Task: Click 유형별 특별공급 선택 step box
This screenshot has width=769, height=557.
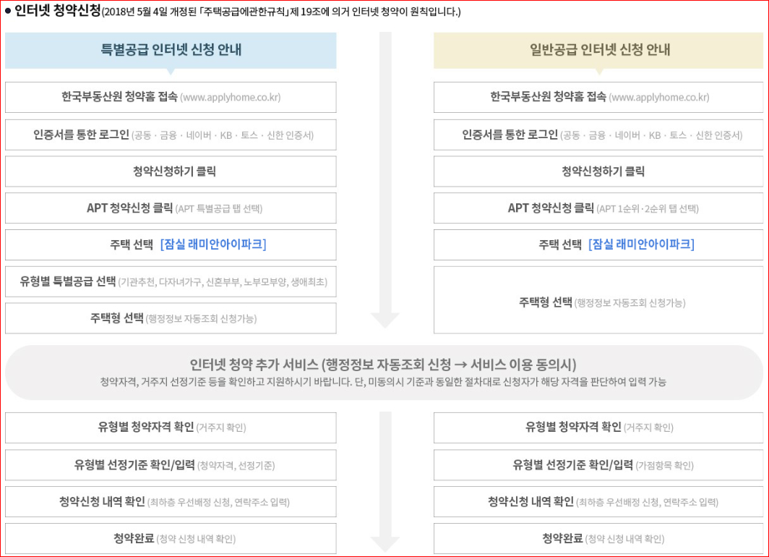Action: click(x=171, y=281)
